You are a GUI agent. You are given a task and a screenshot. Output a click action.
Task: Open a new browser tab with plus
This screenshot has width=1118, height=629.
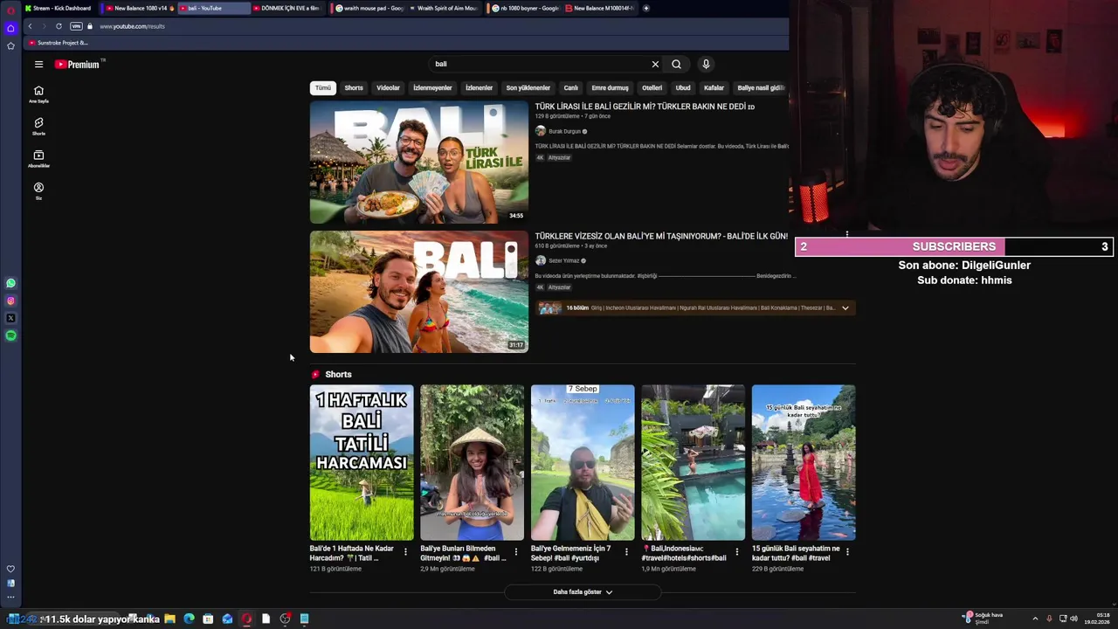[646, 8]
